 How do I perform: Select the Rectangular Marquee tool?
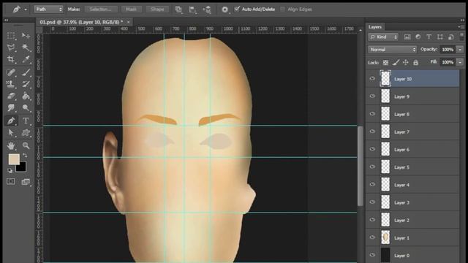[x=11, y=36]
